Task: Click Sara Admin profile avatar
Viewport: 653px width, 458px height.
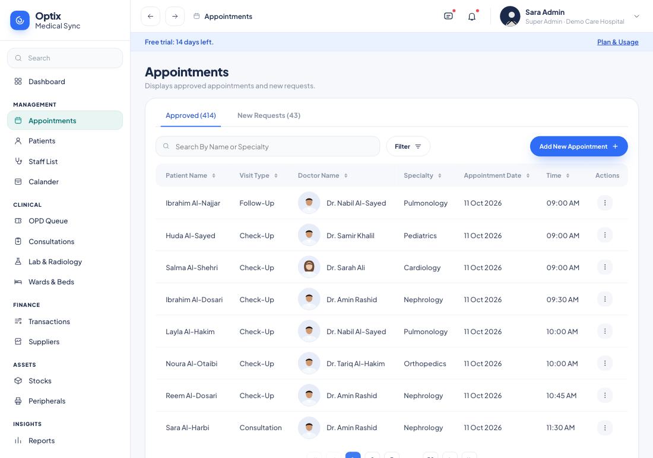Action: click(510, 16)
